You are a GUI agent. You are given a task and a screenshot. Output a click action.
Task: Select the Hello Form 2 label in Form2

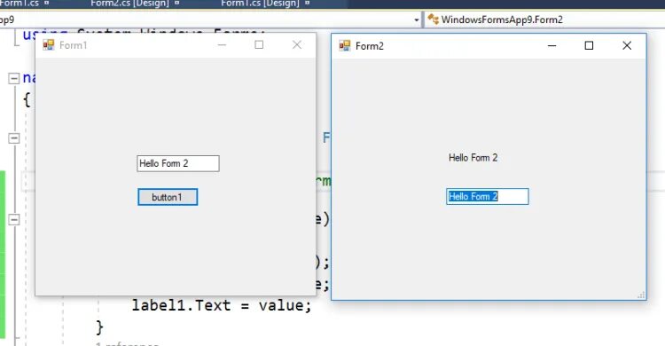coord(473,158)
